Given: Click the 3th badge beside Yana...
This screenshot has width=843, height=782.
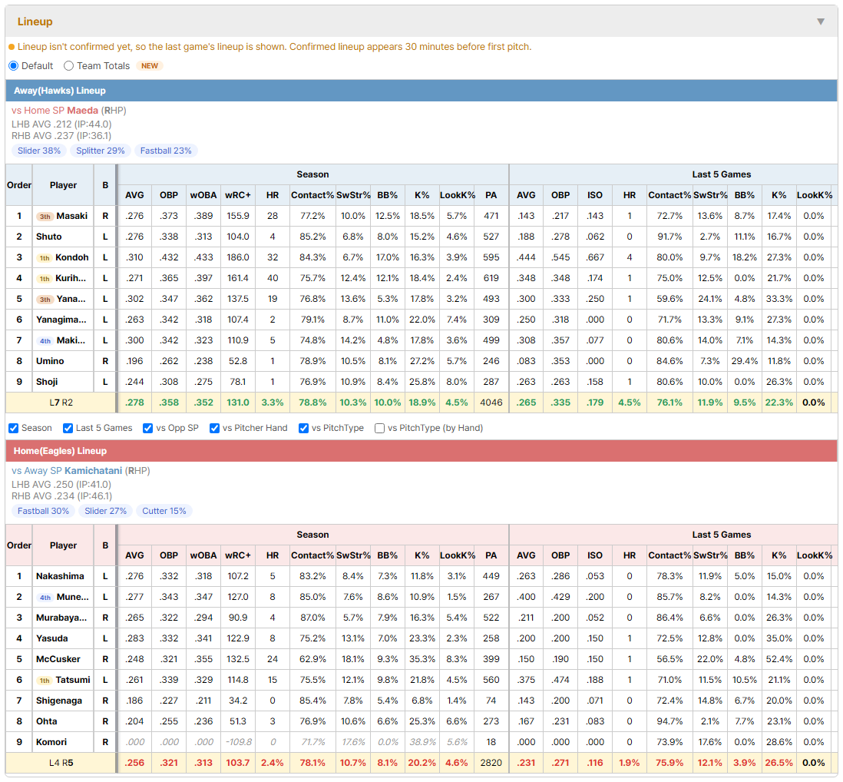Looking at the screenshot, I should 45,300.
